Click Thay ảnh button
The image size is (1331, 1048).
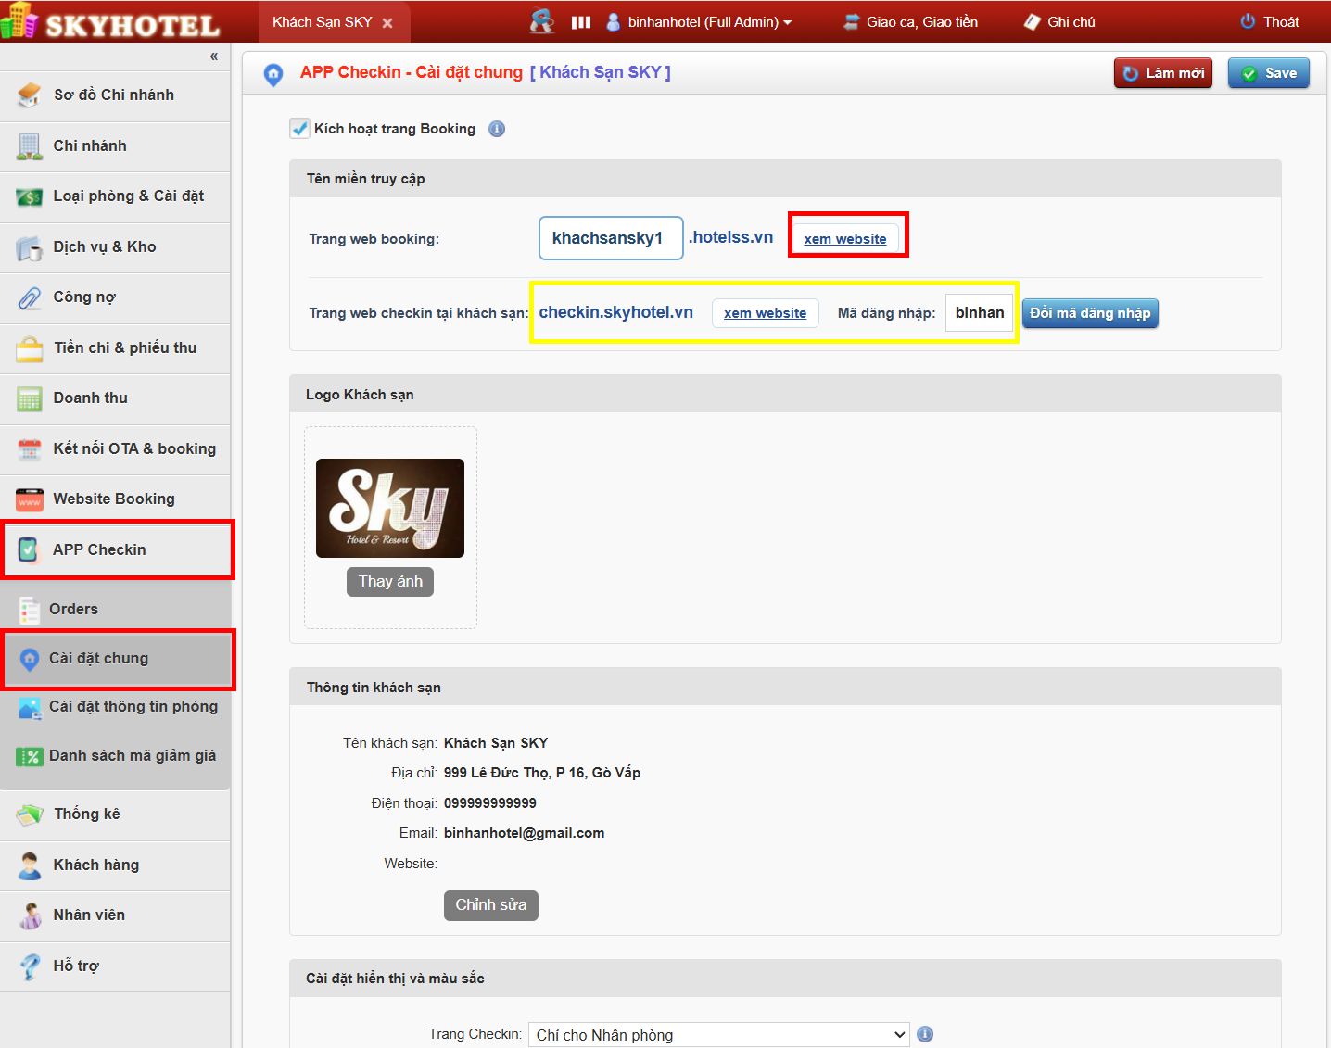pos(390,582)
